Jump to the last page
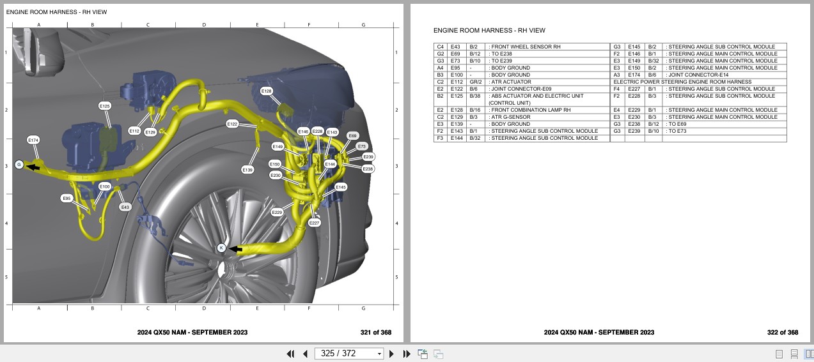 coord(406,354)
